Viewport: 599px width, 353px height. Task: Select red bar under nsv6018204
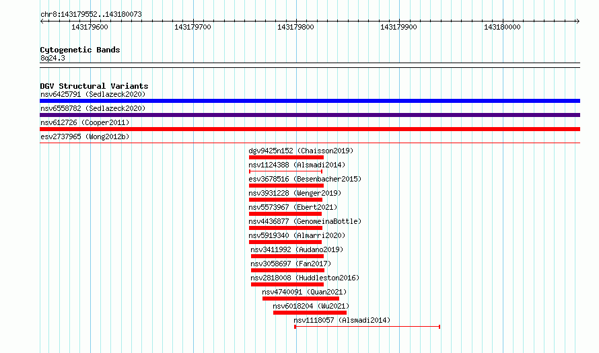click(310, 313)
